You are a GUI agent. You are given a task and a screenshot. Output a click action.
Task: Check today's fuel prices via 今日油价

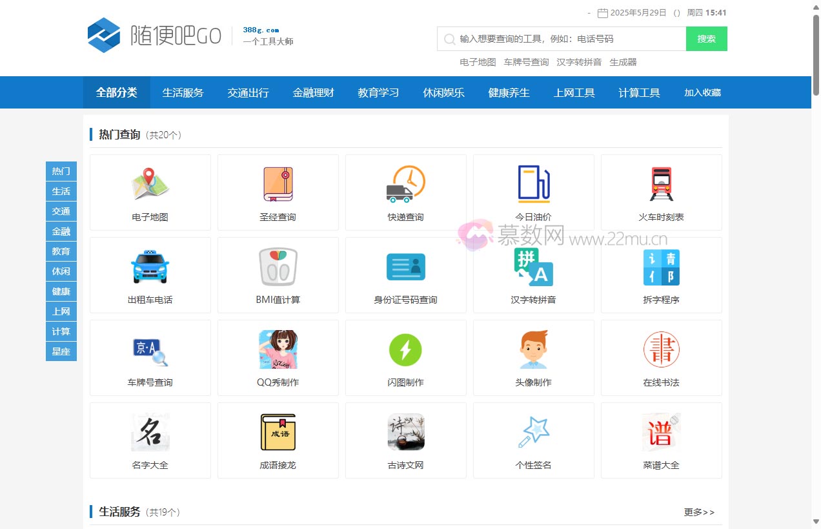click(x=533, y=192)
